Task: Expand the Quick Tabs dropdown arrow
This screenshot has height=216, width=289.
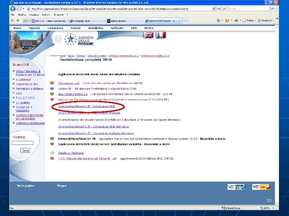Action: click(29, 21)
